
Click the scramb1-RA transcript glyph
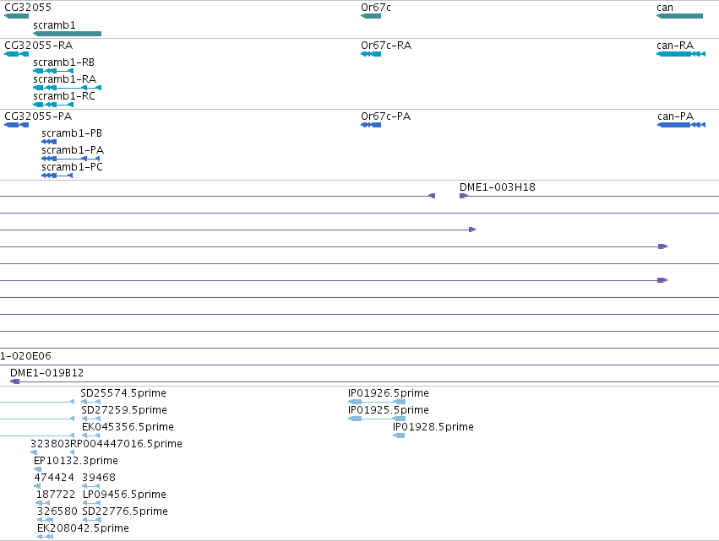67,88
